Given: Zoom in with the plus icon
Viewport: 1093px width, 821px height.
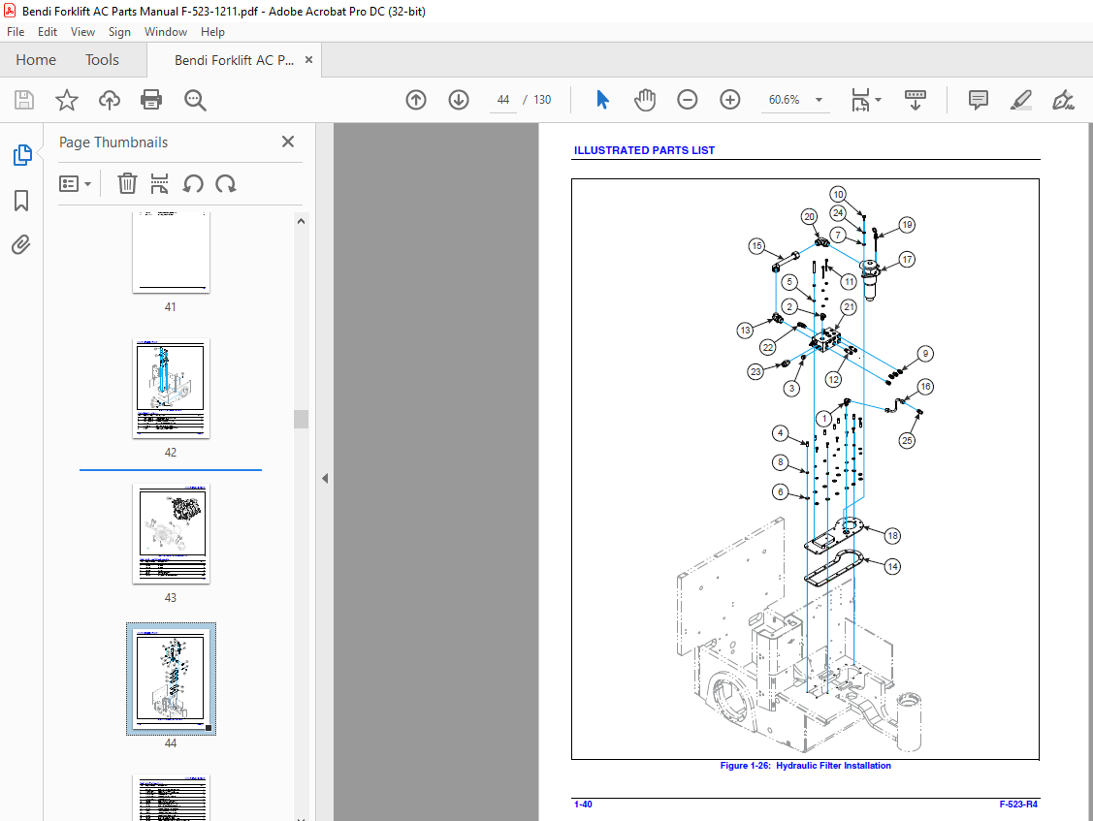Looking at the screenshot, I should pyautogui.click(x=730, y=100).
